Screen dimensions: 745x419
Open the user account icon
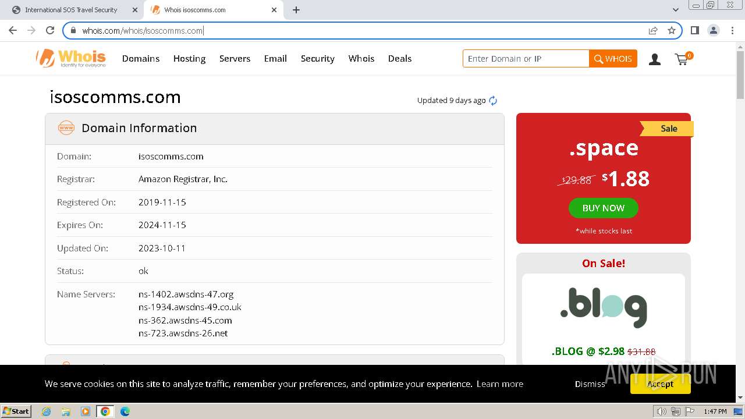coord(655,59)
